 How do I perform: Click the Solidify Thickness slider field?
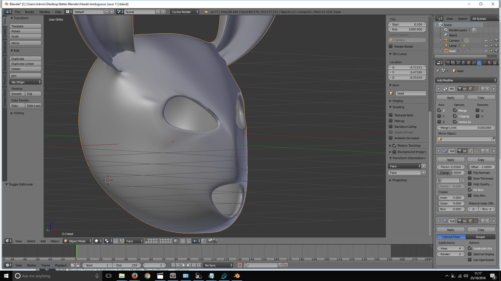pos(451,167)
